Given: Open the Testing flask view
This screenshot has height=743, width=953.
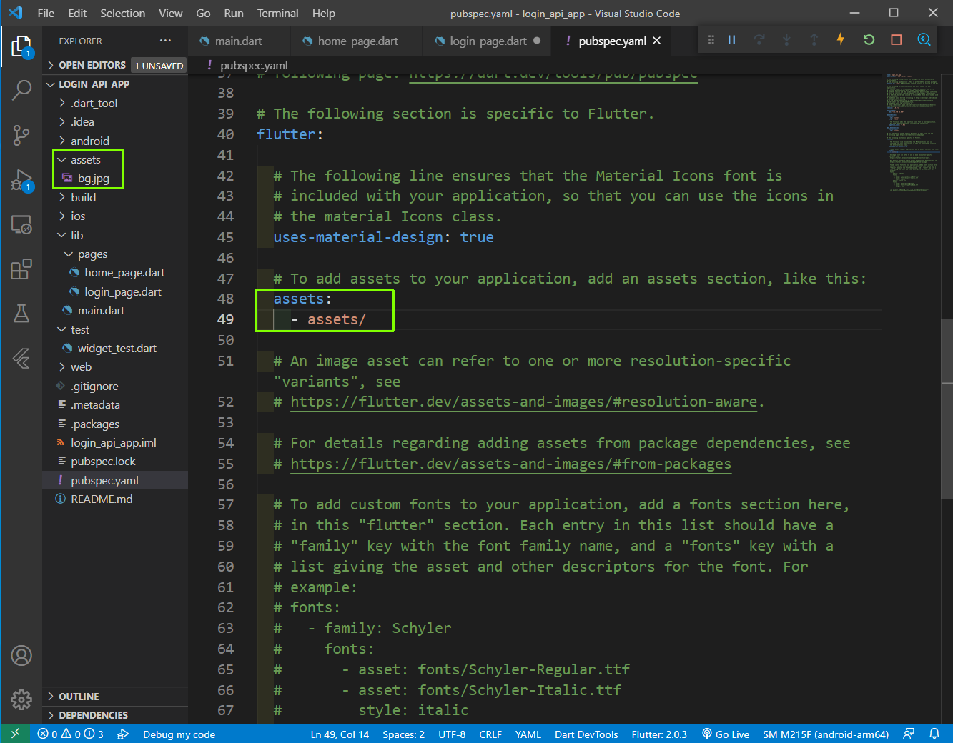Looking at the screenshot, I should point(21,313).
